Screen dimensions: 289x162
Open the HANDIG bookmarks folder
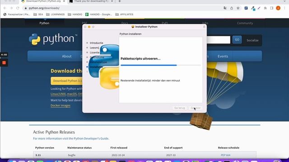coord(75,14)
